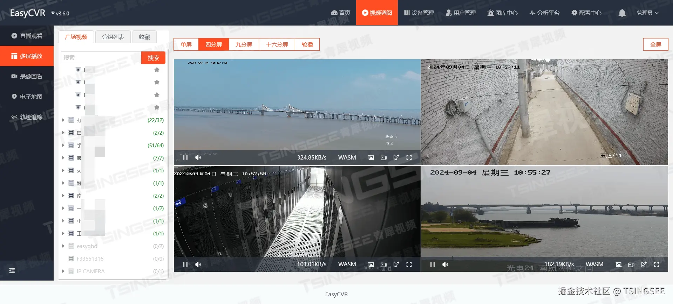The image size is (673, 304).
Task: Favorite the last listed camera with its star
Action: (157, 107)
